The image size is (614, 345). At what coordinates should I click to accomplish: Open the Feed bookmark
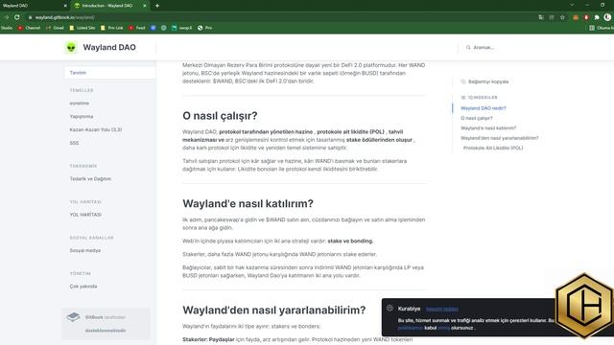click(137, 28)
